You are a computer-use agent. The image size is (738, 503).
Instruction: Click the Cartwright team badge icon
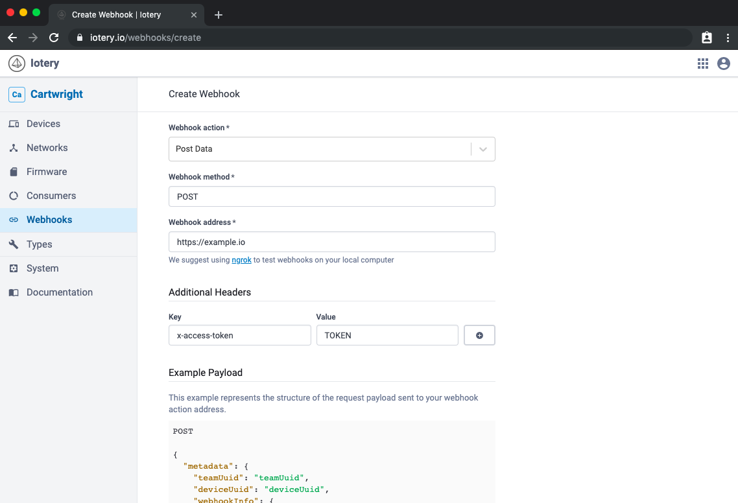point(17,95)
